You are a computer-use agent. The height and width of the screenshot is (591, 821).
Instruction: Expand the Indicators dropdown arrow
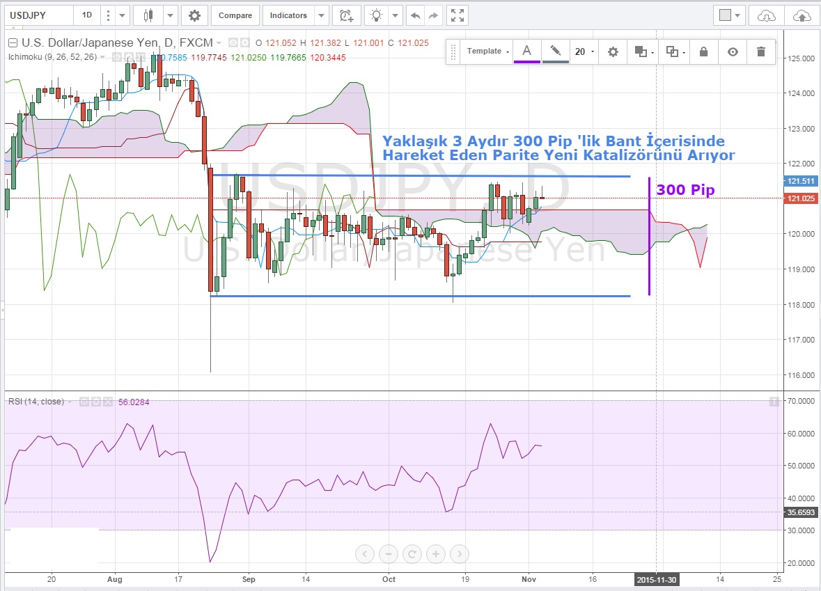321,15
